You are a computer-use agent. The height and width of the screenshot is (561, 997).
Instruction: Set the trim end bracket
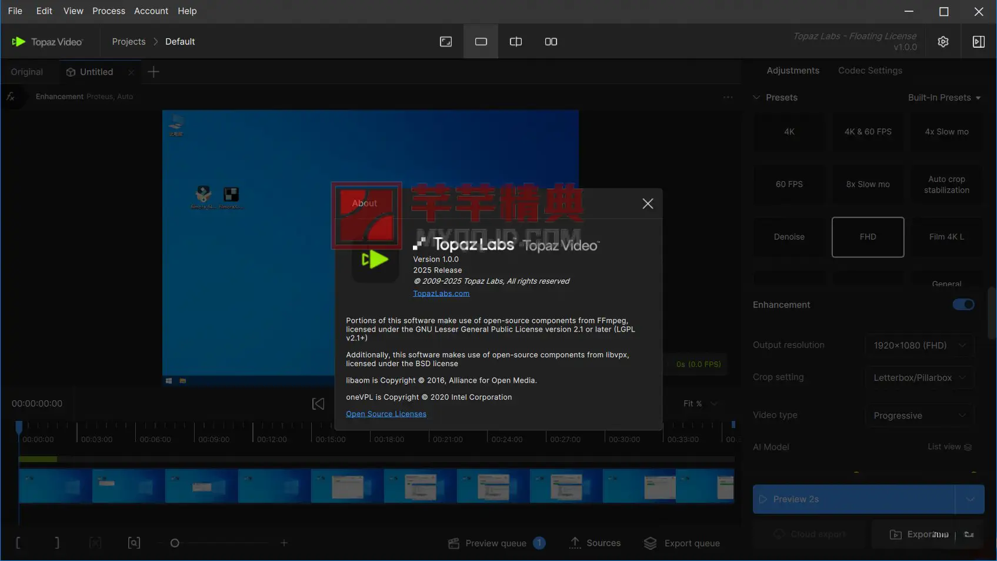(57, 543)
